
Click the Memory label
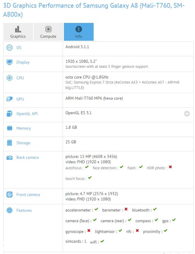[24, 128]
